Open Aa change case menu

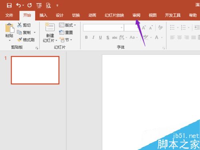click(133, 37)
